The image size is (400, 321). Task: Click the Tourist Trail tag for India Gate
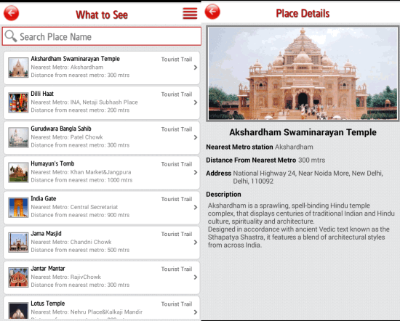177,199
